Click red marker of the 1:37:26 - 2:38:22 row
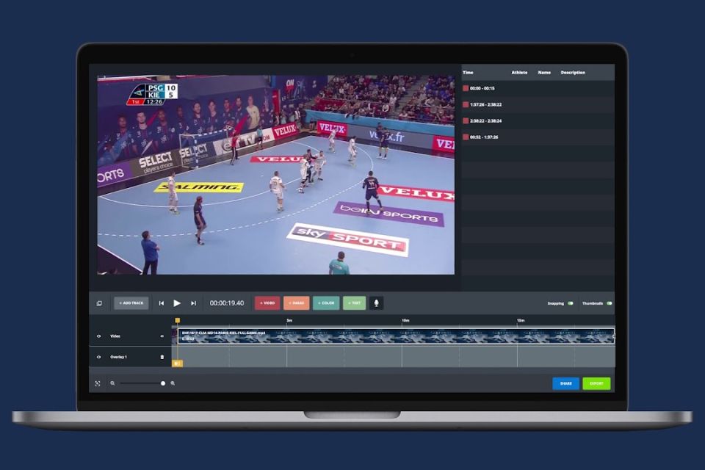Viewport: 705px width, 470px height. point(466,105)
